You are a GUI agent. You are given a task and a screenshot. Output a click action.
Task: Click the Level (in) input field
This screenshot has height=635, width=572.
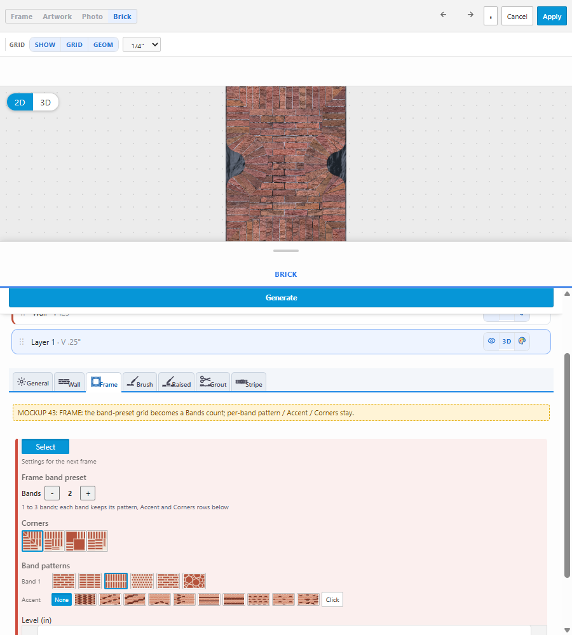[x=284, y=630]
